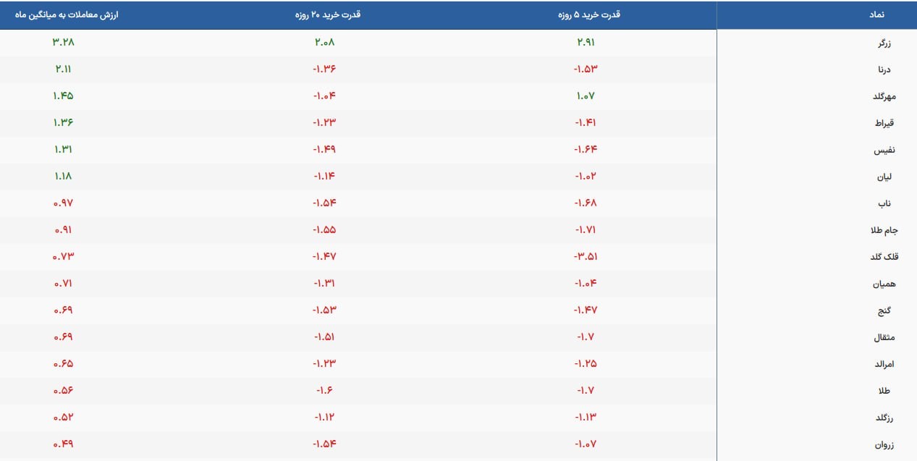Sort by ارزش معاملات به میانگین ماه header
917x461 pixels.
64,14
